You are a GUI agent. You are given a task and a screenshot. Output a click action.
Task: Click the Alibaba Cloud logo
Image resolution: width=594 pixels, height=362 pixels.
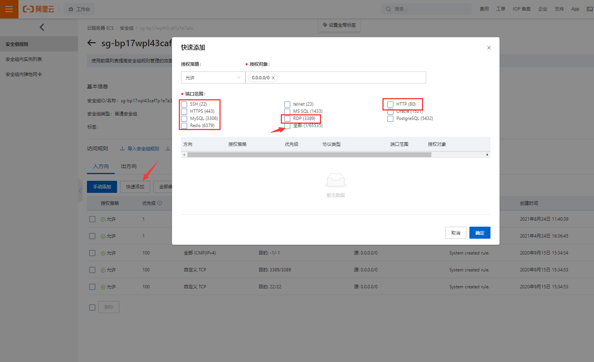(x=38, y=9)
